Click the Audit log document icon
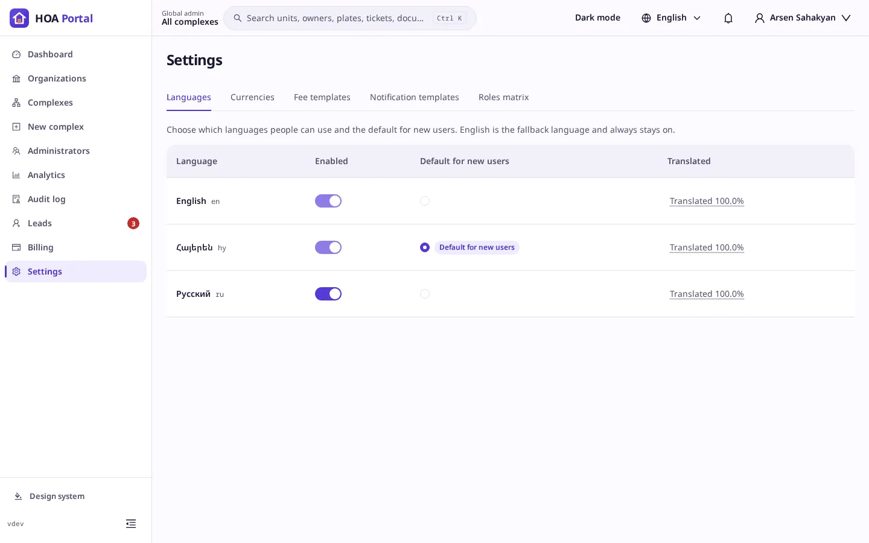This screenshot has height=543, width=869. (x=16, y=199)
